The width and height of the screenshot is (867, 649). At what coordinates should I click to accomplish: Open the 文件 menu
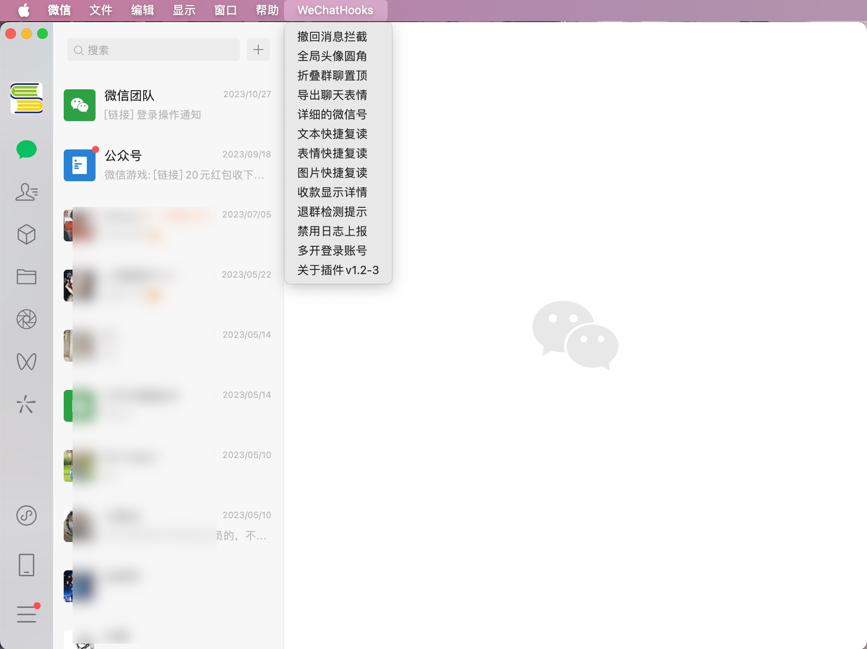point(101,10)
